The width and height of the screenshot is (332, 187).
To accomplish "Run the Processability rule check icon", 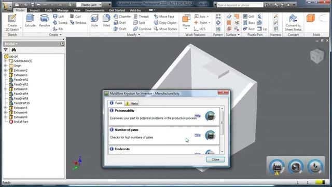I will tap(210, 116).
